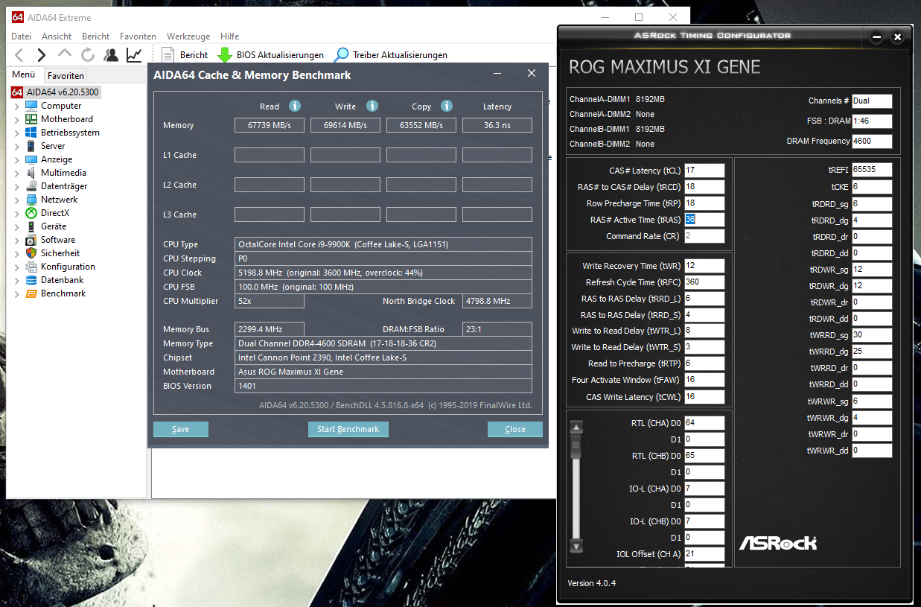Click the Datenträger drive icon

coord(31,186)
